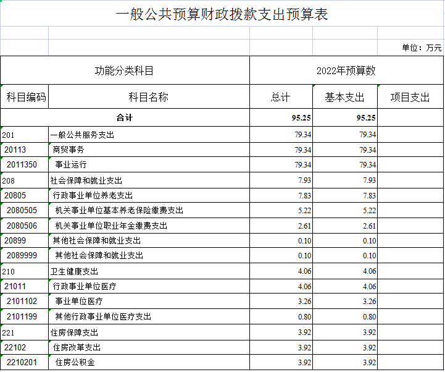
Task: Select 总计 value for row 2080505
Action: pyautogui.click(x=281, y=210)
